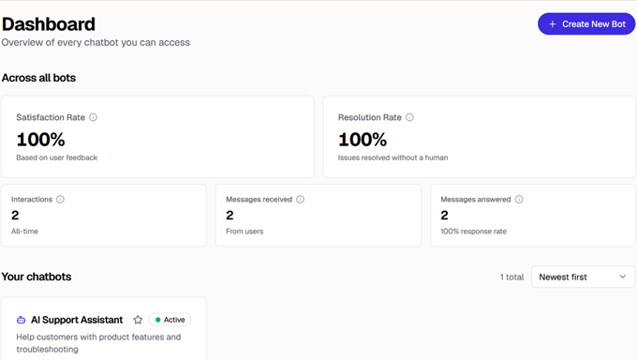Expand sort options using the chevron arrow

coord(622,277)
